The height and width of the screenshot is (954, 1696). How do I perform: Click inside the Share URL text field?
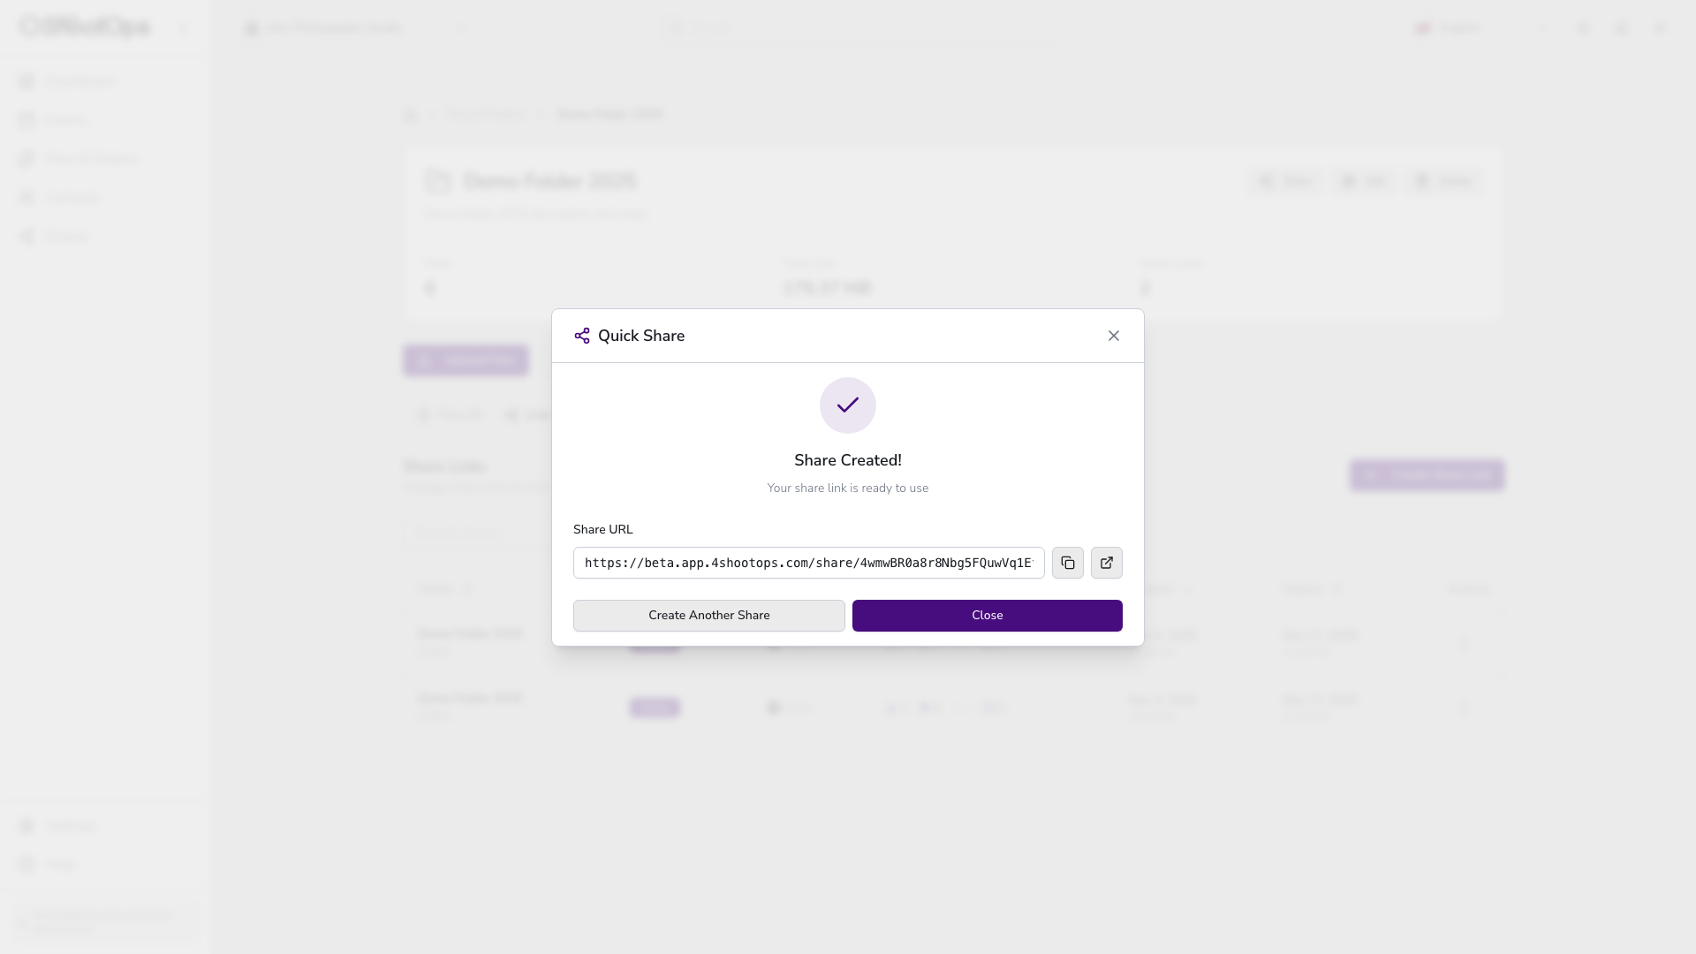807,563
